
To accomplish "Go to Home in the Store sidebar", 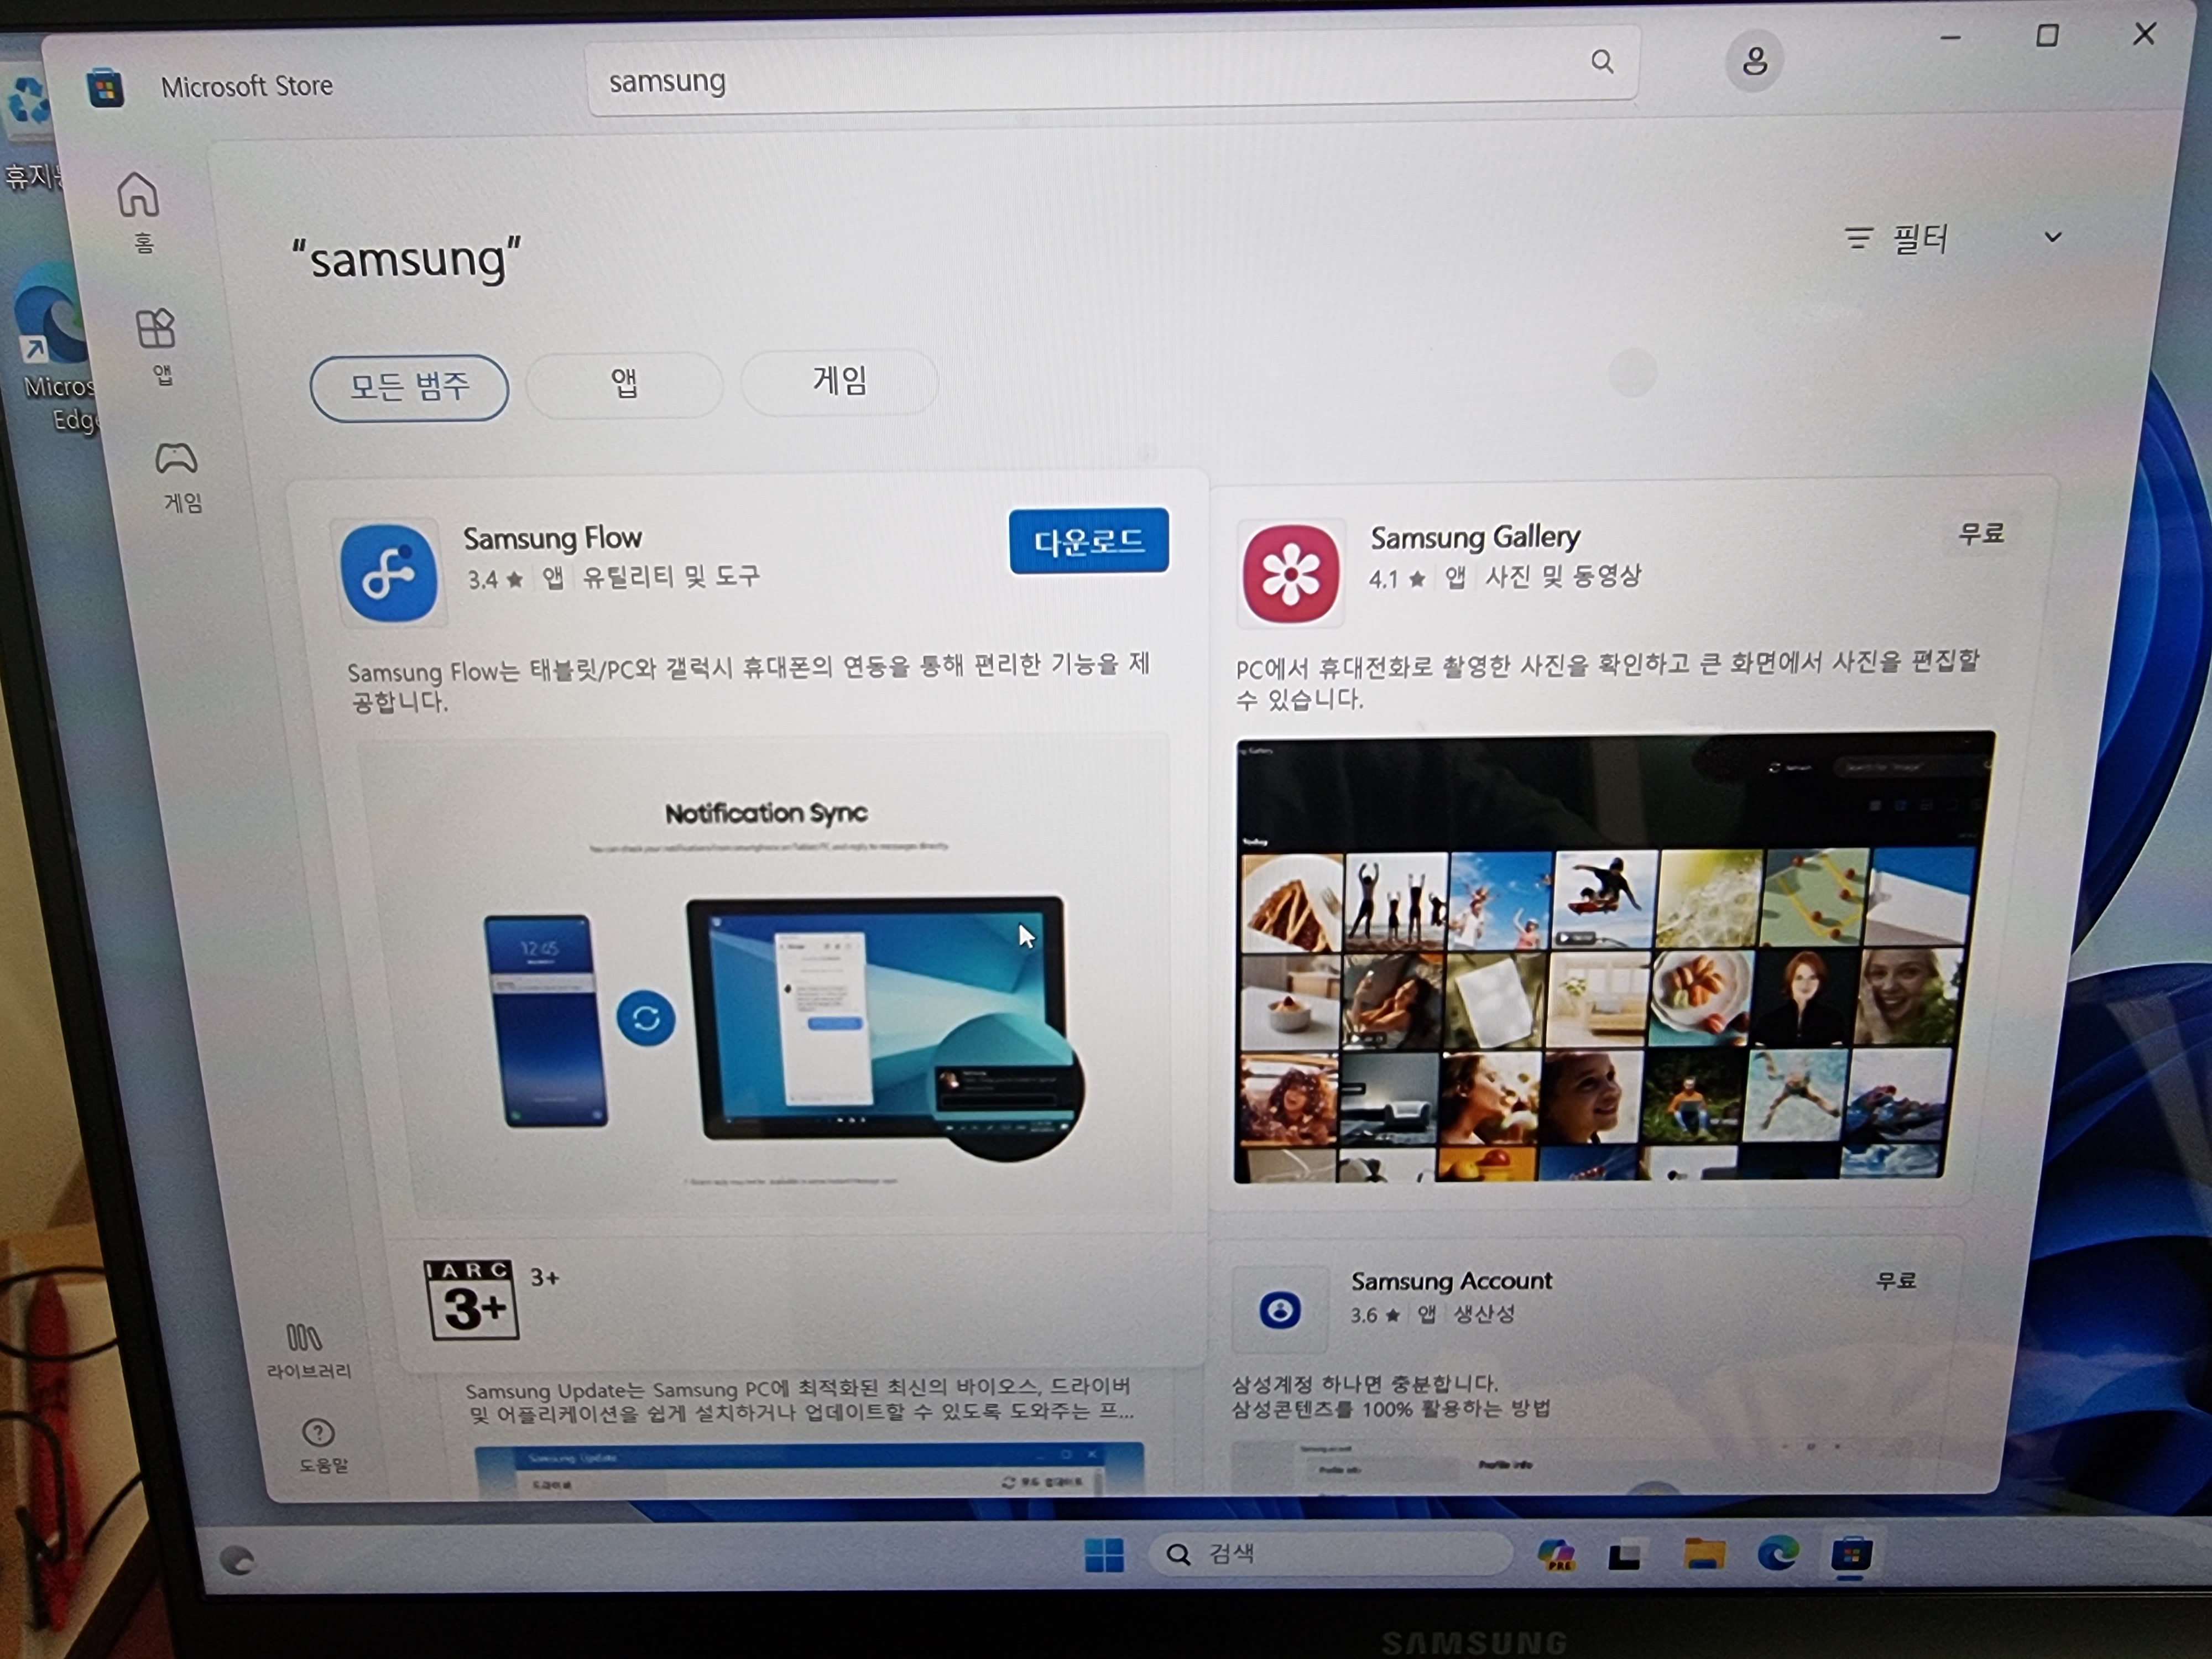I will (x=139, y=197).
